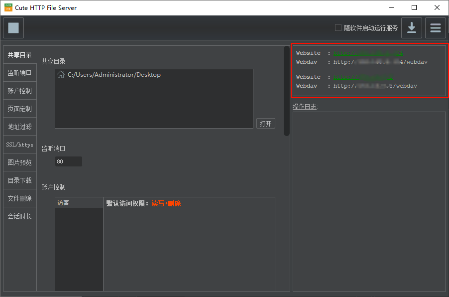The width and height of the screenshot is (449, 297).
Task: Go to the 页面定制 tab
Action: click(20, 109)
